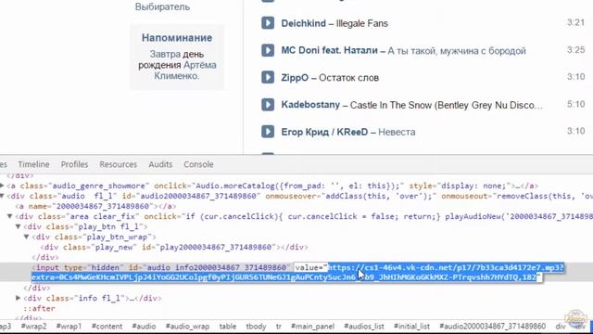The width and height of the screenshot is (593, 334).
Task: Expand the info fl_l div node
Action: [18, 298]
